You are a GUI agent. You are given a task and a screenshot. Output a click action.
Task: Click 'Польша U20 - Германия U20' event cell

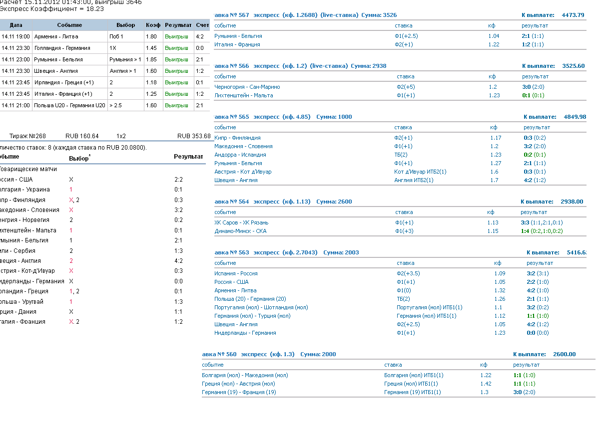tap(69, 105)
